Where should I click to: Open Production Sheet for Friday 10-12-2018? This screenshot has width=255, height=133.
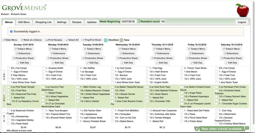click(x=198, y=58)
